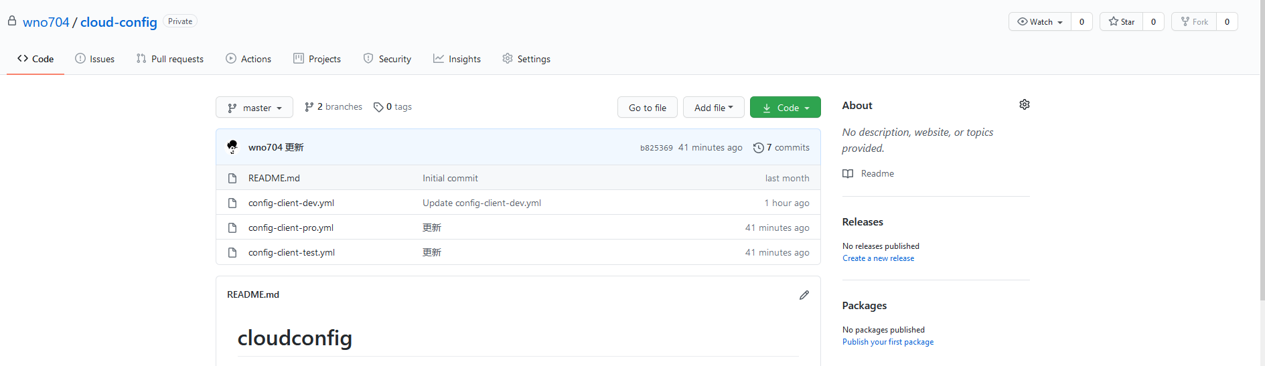This screenshot has width=1265, height=366.
Task: Expand the Add file dropdown
Action: pos(713,108)
